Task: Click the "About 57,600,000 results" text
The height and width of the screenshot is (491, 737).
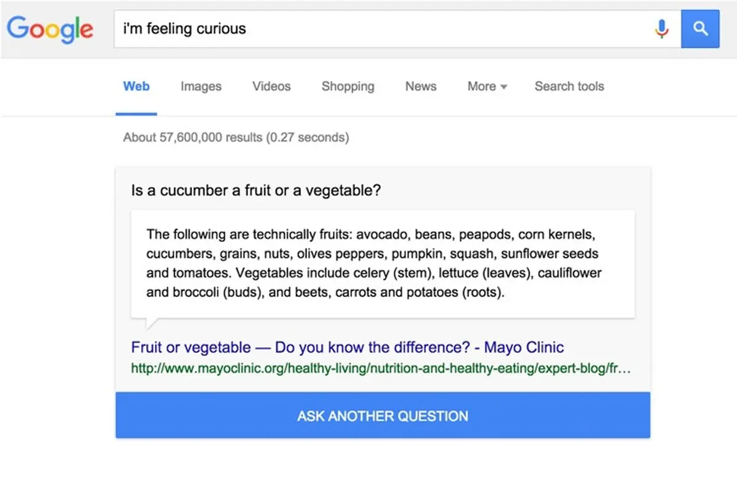Action: [x=236, y=137]
